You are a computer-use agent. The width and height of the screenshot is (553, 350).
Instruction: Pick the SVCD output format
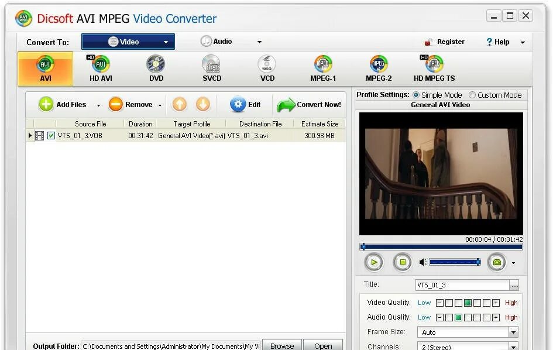[212, 69]
